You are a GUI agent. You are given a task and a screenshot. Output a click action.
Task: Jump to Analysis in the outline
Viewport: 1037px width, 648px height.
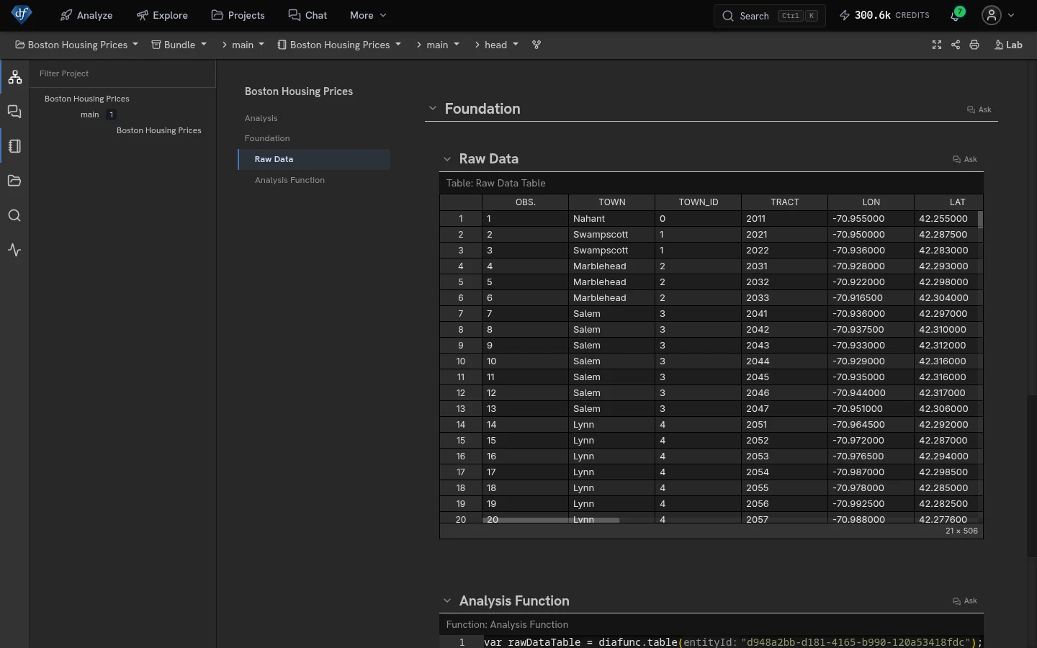click(x=261, y=118)
